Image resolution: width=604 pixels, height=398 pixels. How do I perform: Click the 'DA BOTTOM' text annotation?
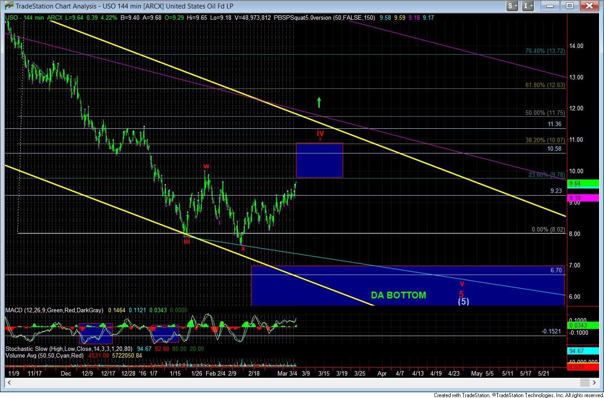point(398,295)
